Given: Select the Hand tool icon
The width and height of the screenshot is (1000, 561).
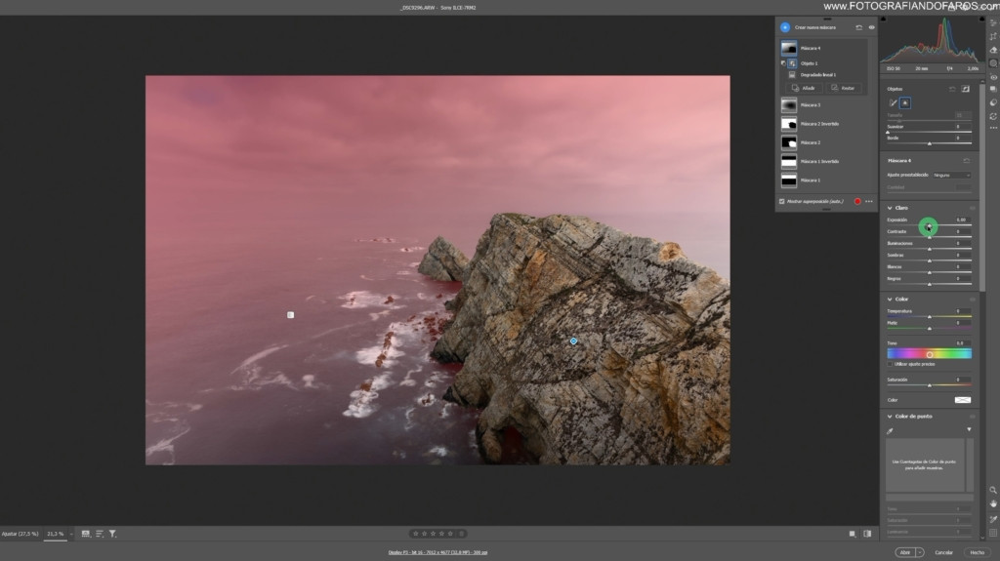Looking at the screenshot, I should (993, 503).
